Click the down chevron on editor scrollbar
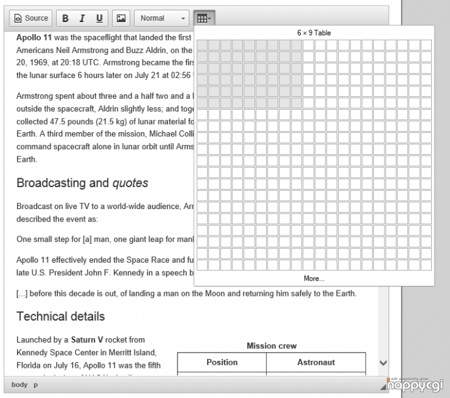 [x=383, y=363]
